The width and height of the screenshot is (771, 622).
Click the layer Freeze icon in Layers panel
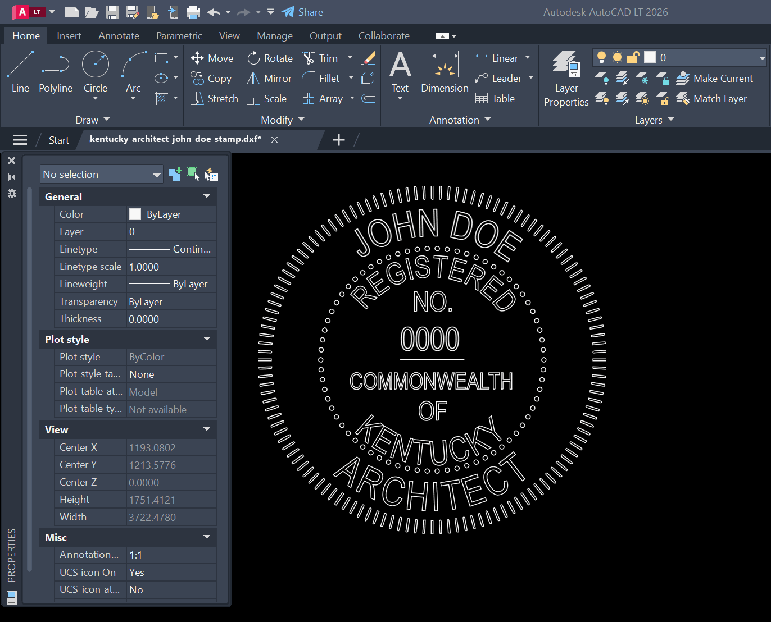tap(642, 78)
